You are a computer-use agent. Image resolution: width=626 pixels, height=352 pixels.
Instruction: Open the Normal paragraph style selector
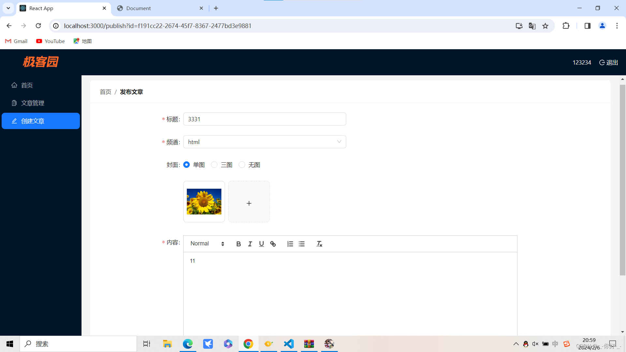[x=205, y=243]
